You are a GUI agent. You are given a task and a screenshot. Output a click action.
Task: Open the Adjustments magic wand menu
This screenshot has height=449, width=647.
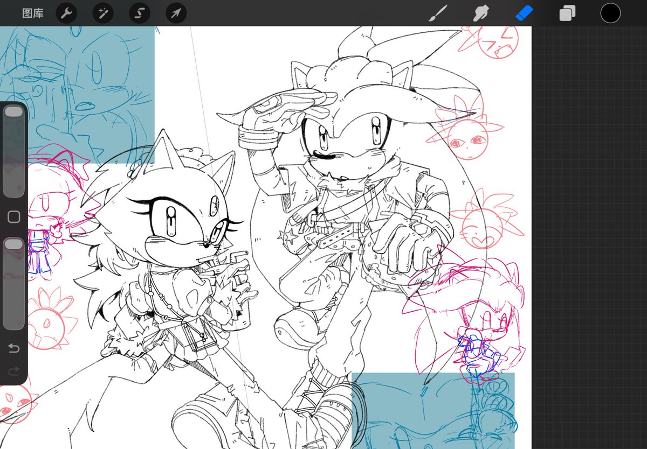103,13
